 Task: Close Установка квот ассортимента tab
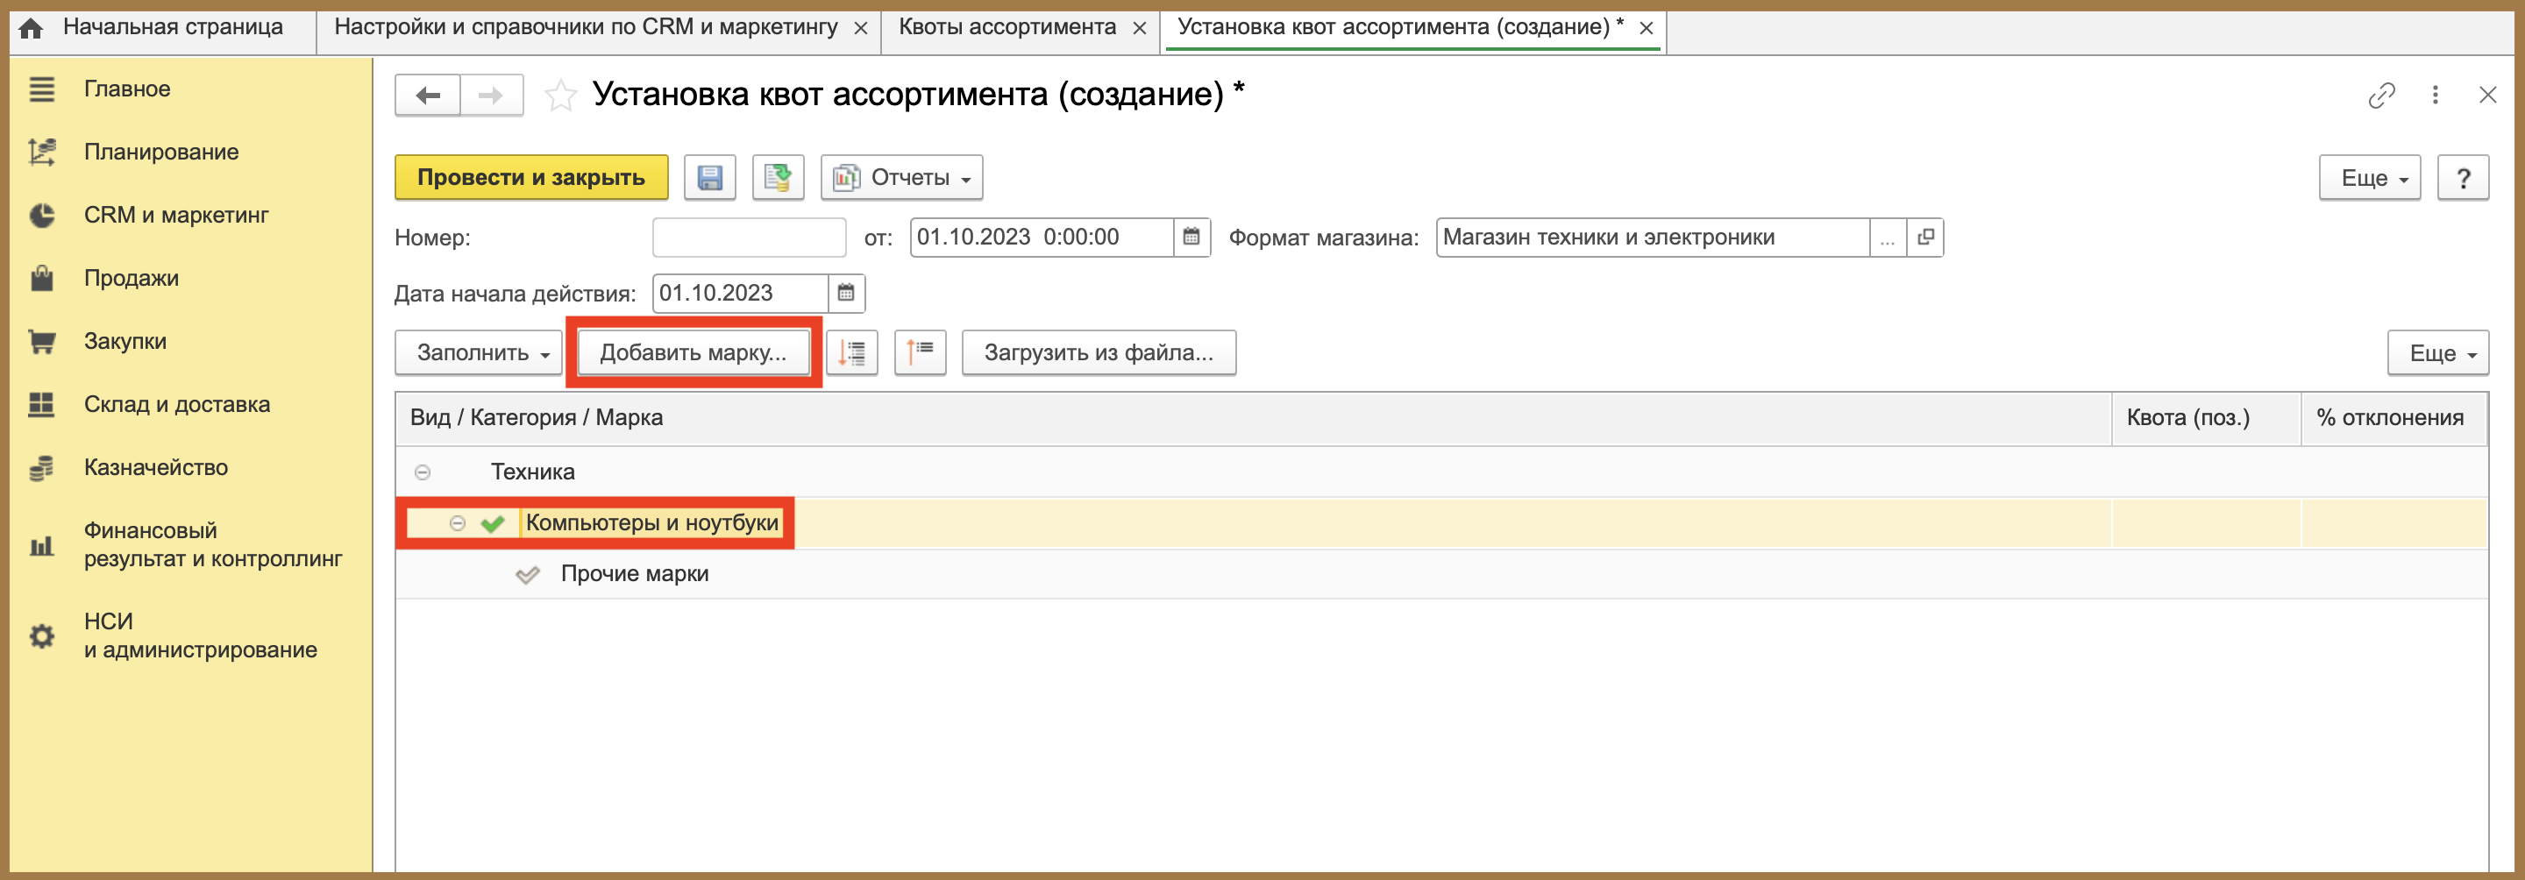tap(1647, 28)
